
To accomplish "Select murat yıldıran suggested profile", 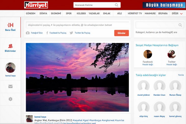I will point(143,86).
